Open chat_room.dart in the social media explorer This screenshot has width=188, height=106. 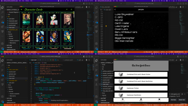coord(14,69)
